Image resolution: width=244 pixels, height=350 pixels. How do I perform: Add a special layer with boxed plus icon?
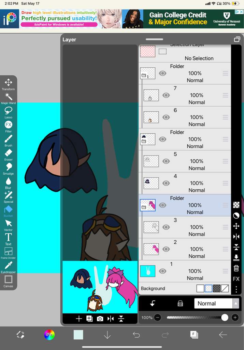coord(89,319)
